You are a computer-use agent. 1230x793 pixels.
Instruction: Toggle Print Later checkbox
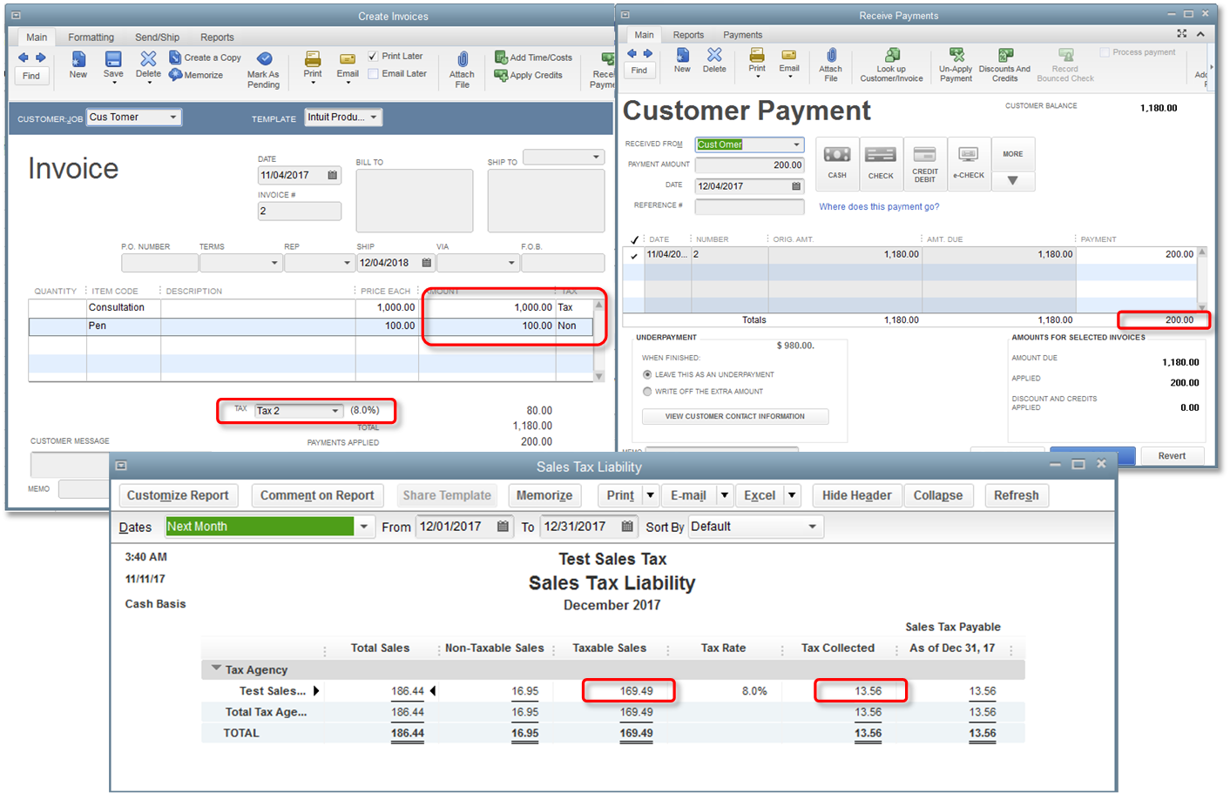[x=373, y=56]
